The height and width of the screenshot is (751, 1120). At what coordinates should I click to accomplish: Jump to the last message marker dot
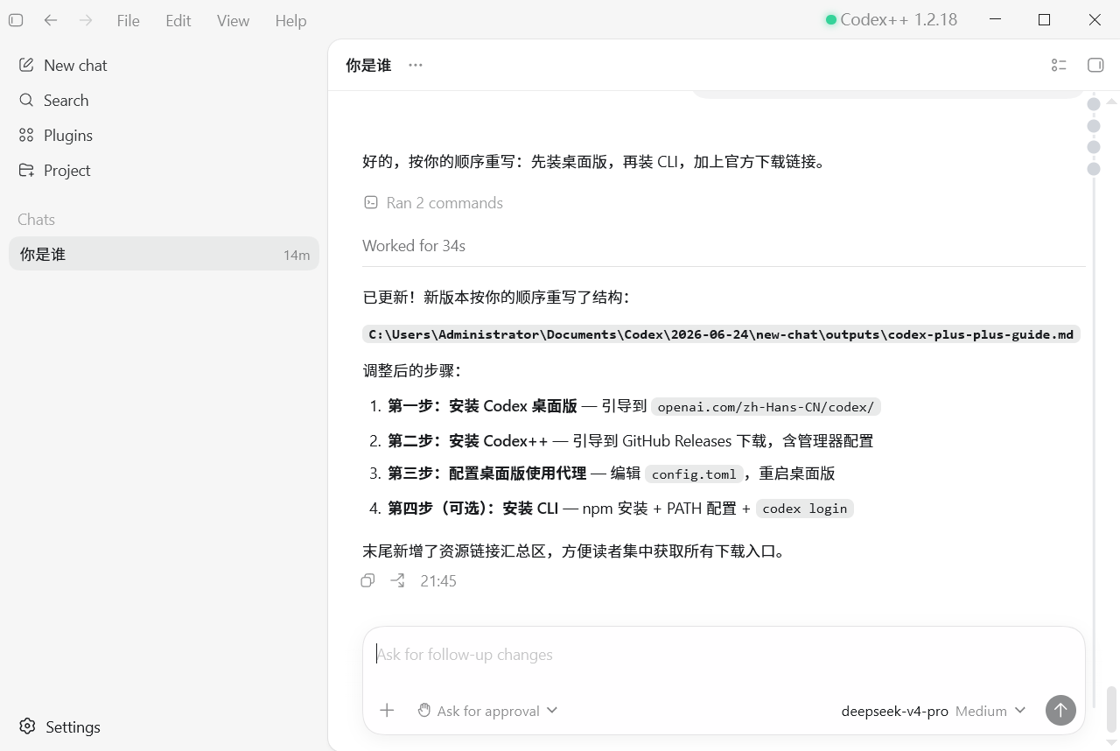pyautogui.click(x=1094, y=168)
